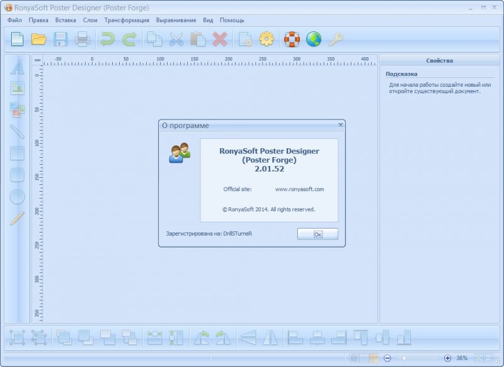Align objects to the bottom edge
The height and width of the screenshot is (367, 504).
(404, 337)
